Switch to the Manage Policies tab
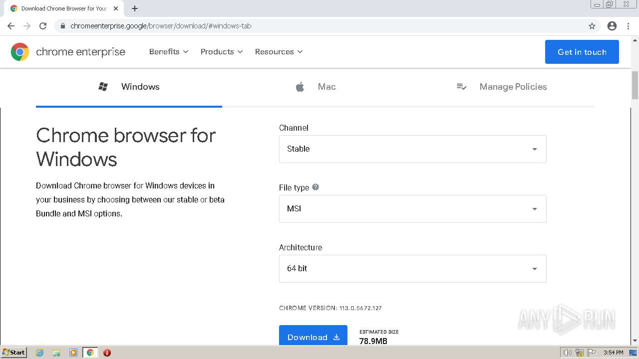Screen dimensions: 639x359 502,87
